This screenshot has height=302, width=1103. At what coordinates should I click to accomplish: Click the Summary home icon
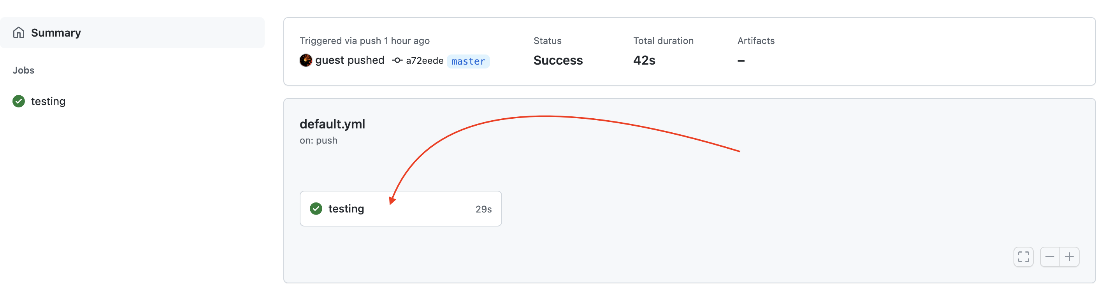coord(18,33)
